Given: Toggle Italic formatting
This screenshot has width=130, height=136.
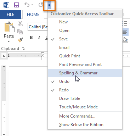Looking at the screenshot, I should pyautogui.click(x=39, y=38).
